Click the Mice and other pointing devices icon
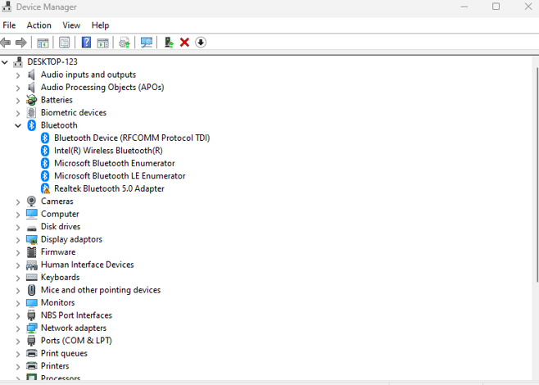The height and width of the screenshot is (385, 539). coord(32,290)
